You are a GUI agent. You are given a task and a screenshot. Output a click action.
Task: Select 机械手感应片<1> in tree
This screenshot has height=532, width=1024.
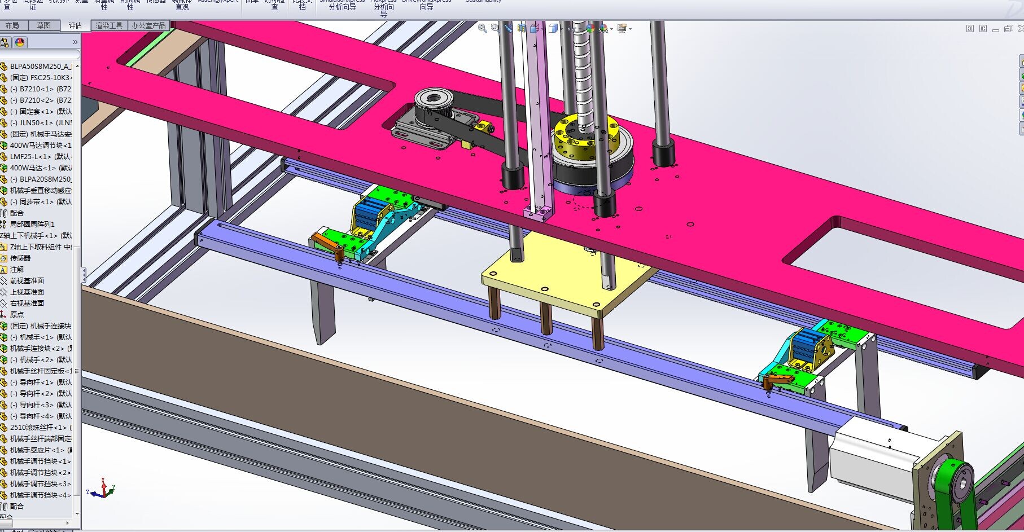(x=41, y=450)
